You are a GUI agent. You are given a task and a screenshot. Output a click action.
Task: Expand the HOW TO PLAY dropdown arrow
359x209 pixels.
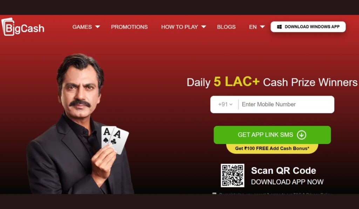pyautogui.click(x=204, y=27)
